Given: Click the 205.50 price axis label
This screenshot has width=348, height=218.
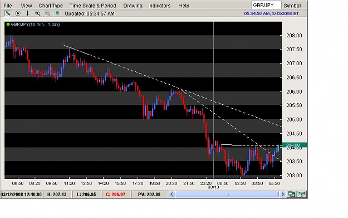Looking at the screenshot, I should (x=294, y=105).
